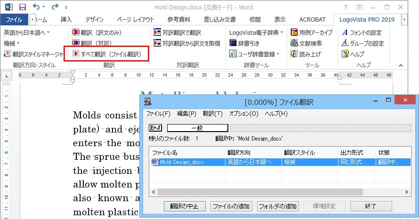The image size is (419, 219).
Task: Click 終了 button
Action: point(371,206)
